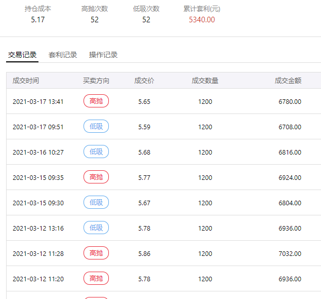Click 高抛 tag on 03-17 13:41 row
The width and height of the screenshot is (321, 299).
tap(96, 101)
